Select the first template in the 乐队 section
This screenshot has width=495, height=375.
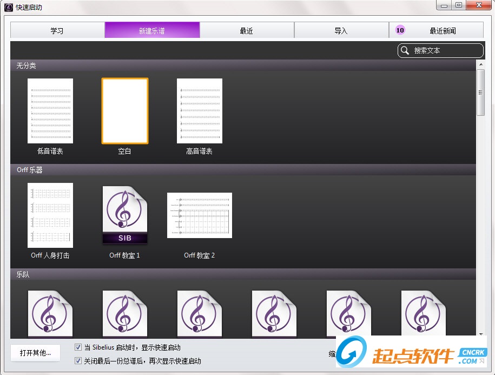tap(50, 314)
